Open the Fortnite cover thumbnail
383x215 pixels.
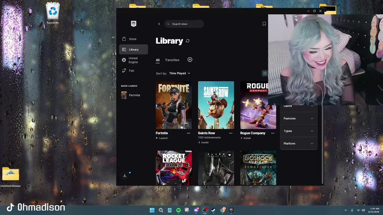174,105
